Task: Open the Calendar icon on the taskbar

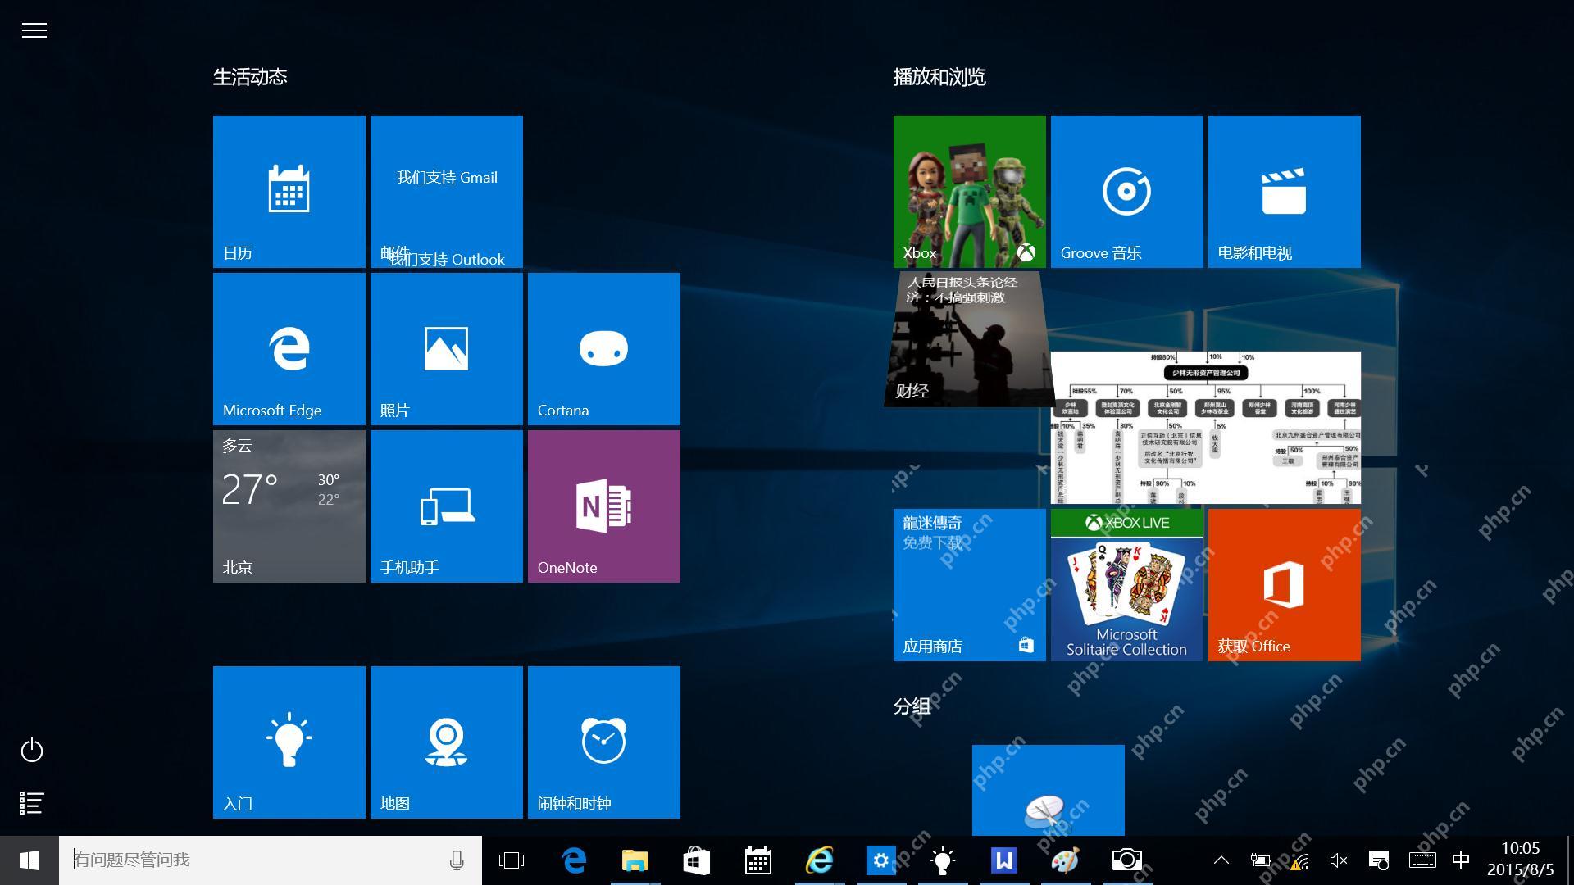Action: click(758, 860)
